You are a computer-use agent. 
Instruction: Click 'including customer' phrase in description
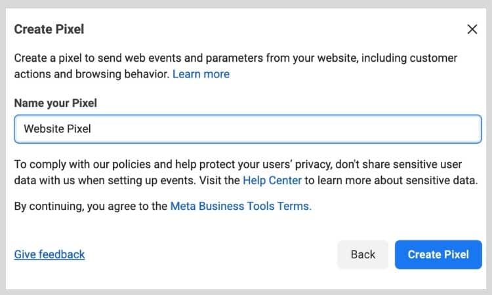tap(409, 58)
